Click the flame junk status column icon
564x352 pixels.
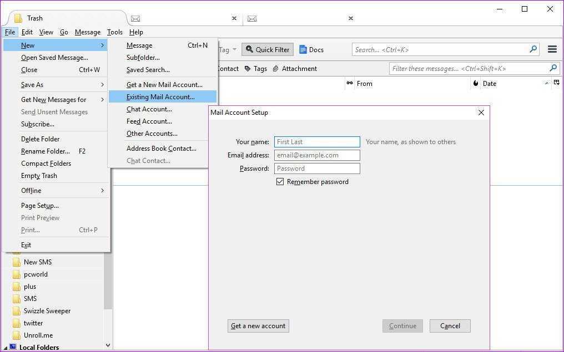[476, 84]
